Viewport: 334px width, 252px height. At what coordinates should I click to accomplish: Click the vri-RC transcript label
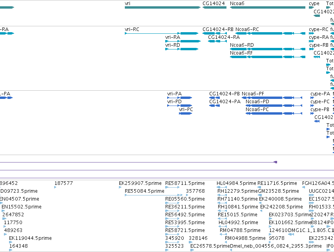click(132, 29)
